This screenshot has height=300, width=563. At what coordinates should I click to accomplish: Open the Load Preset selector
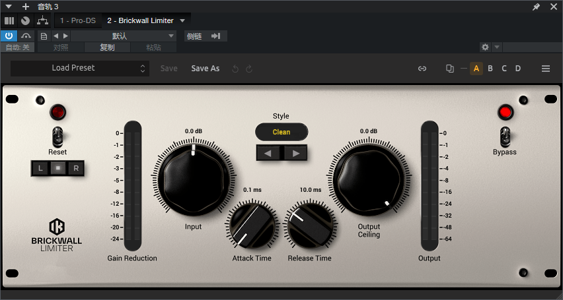80,68
